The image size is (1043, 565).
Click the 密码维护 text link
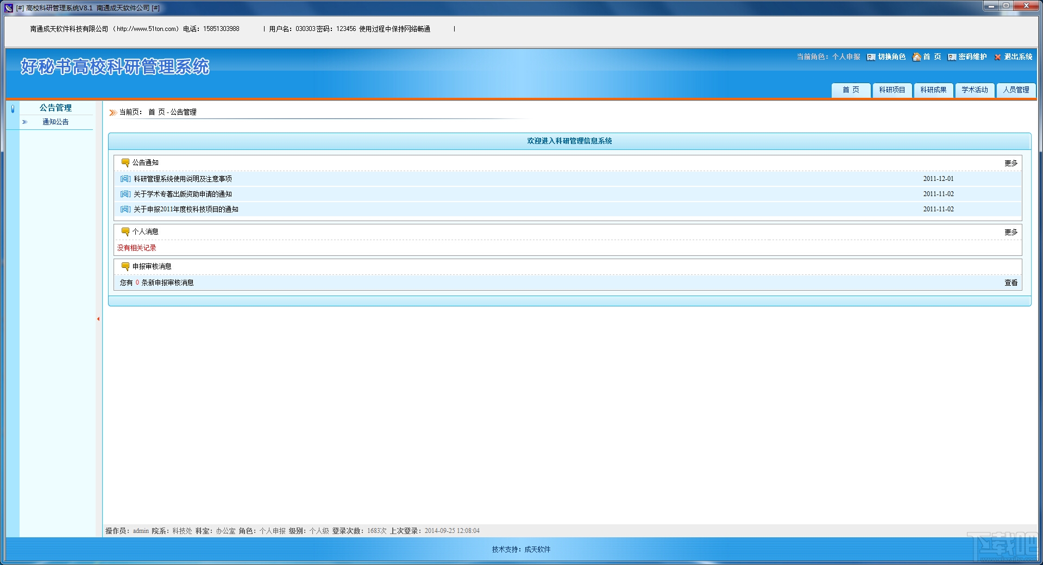click(973, 56)
